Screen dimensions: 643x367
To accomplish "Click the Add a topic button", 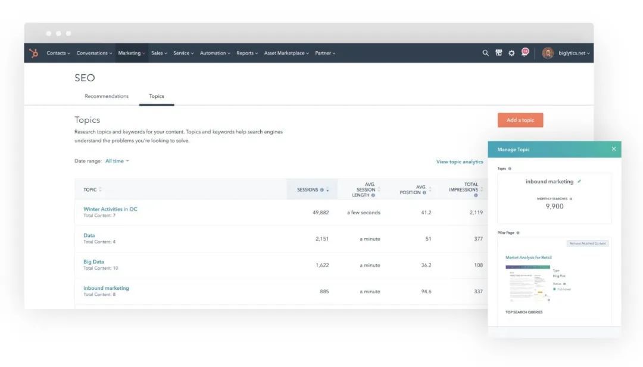I will click(x=520, y=120).
